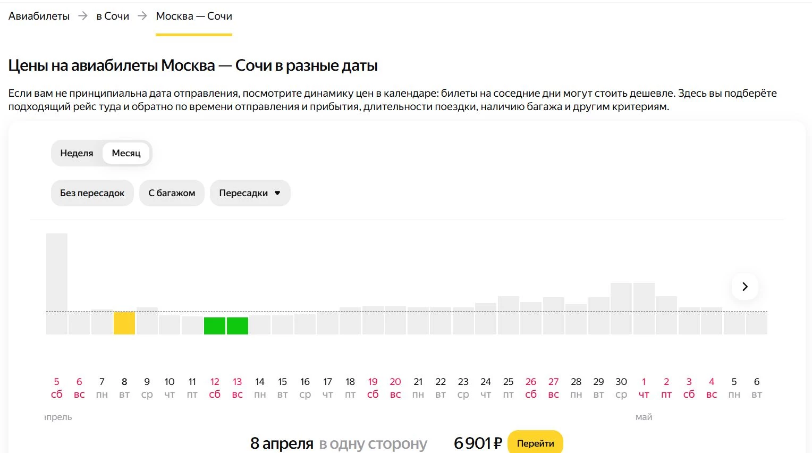
Task: Click date label 13 вс
Action: coord(238,388)
